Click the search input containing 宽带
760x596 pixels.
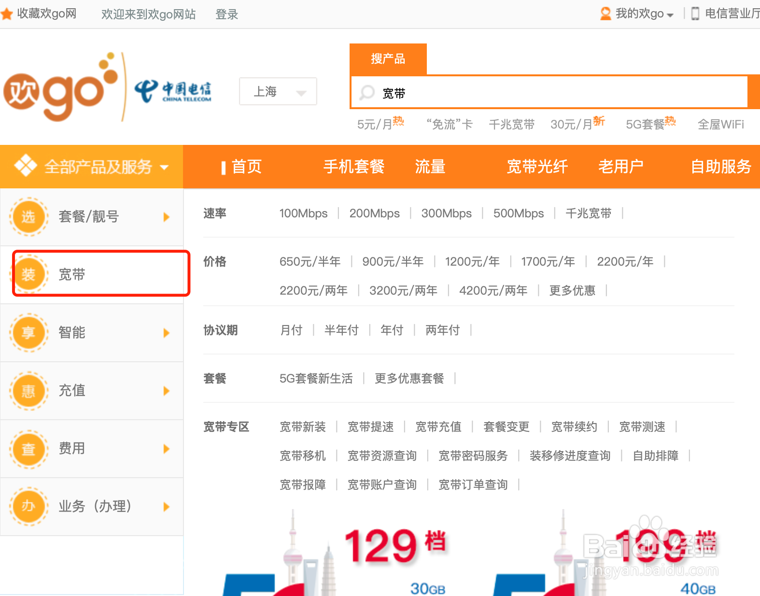point(549,92)
